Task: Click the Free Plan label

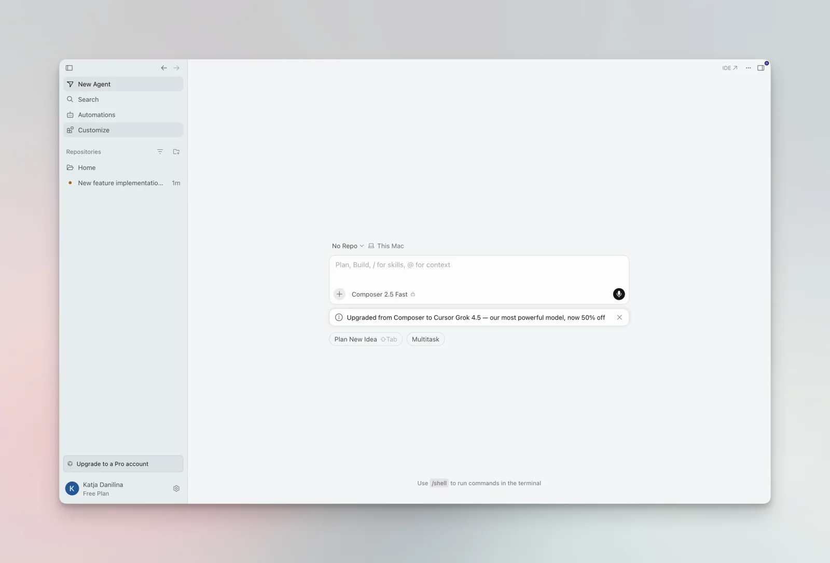Action: click(x=96, y=494)
